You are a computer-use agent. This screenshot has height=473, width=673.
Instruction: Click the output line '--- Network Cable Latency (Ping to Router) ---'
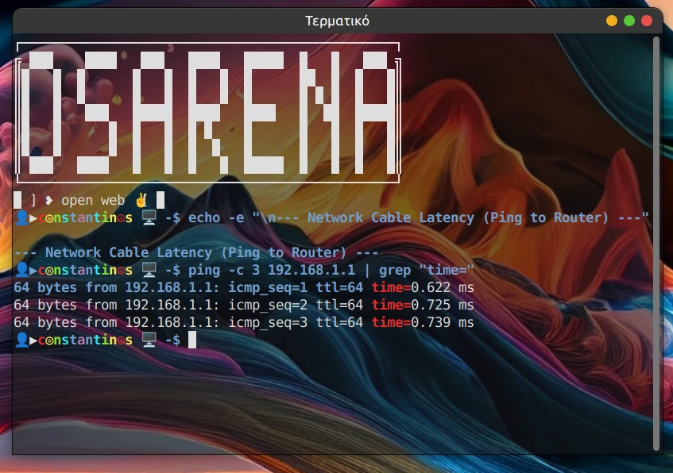pos(196,252)
